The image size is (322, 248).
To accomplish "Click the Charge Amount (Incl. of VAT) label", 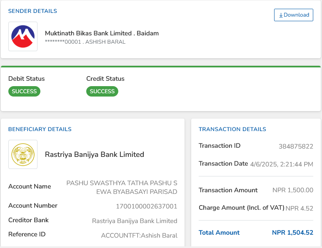I will pos(242,208).
